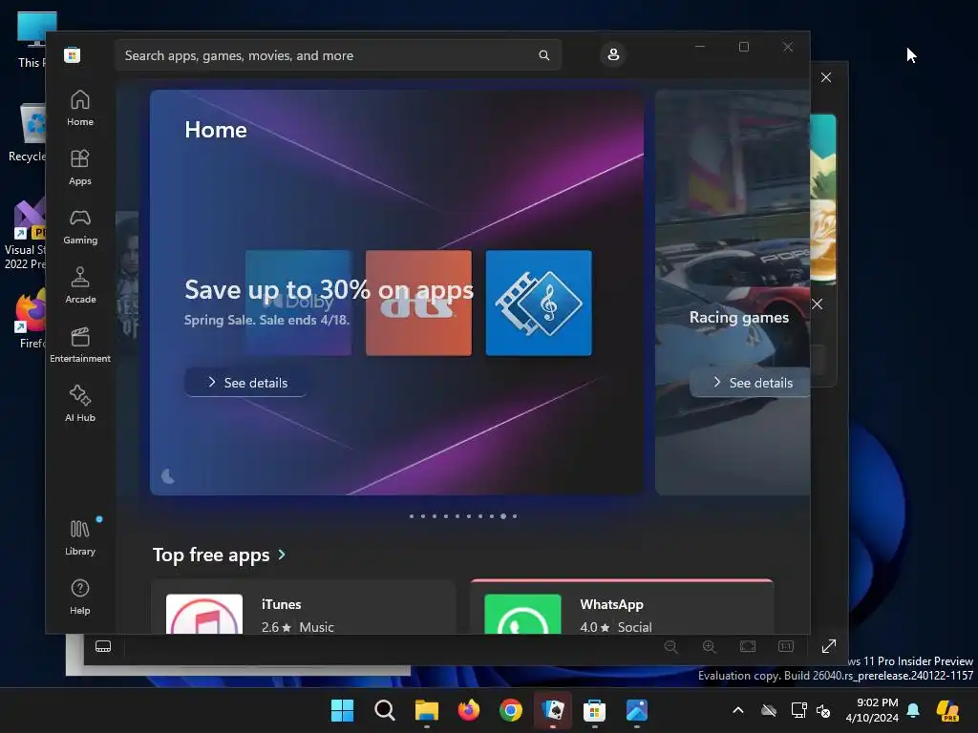This screenshot has height=733, width=978.
Task: Open the Home section in Store sidebar
Action: [80, 109]
